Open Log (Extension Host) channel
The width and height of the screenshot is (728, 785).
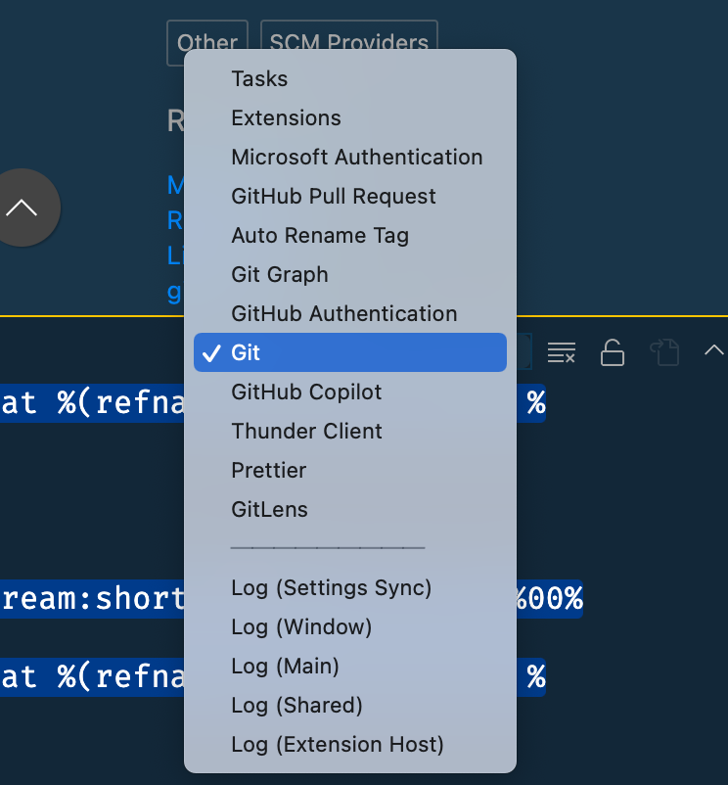(x=349, y=745)
